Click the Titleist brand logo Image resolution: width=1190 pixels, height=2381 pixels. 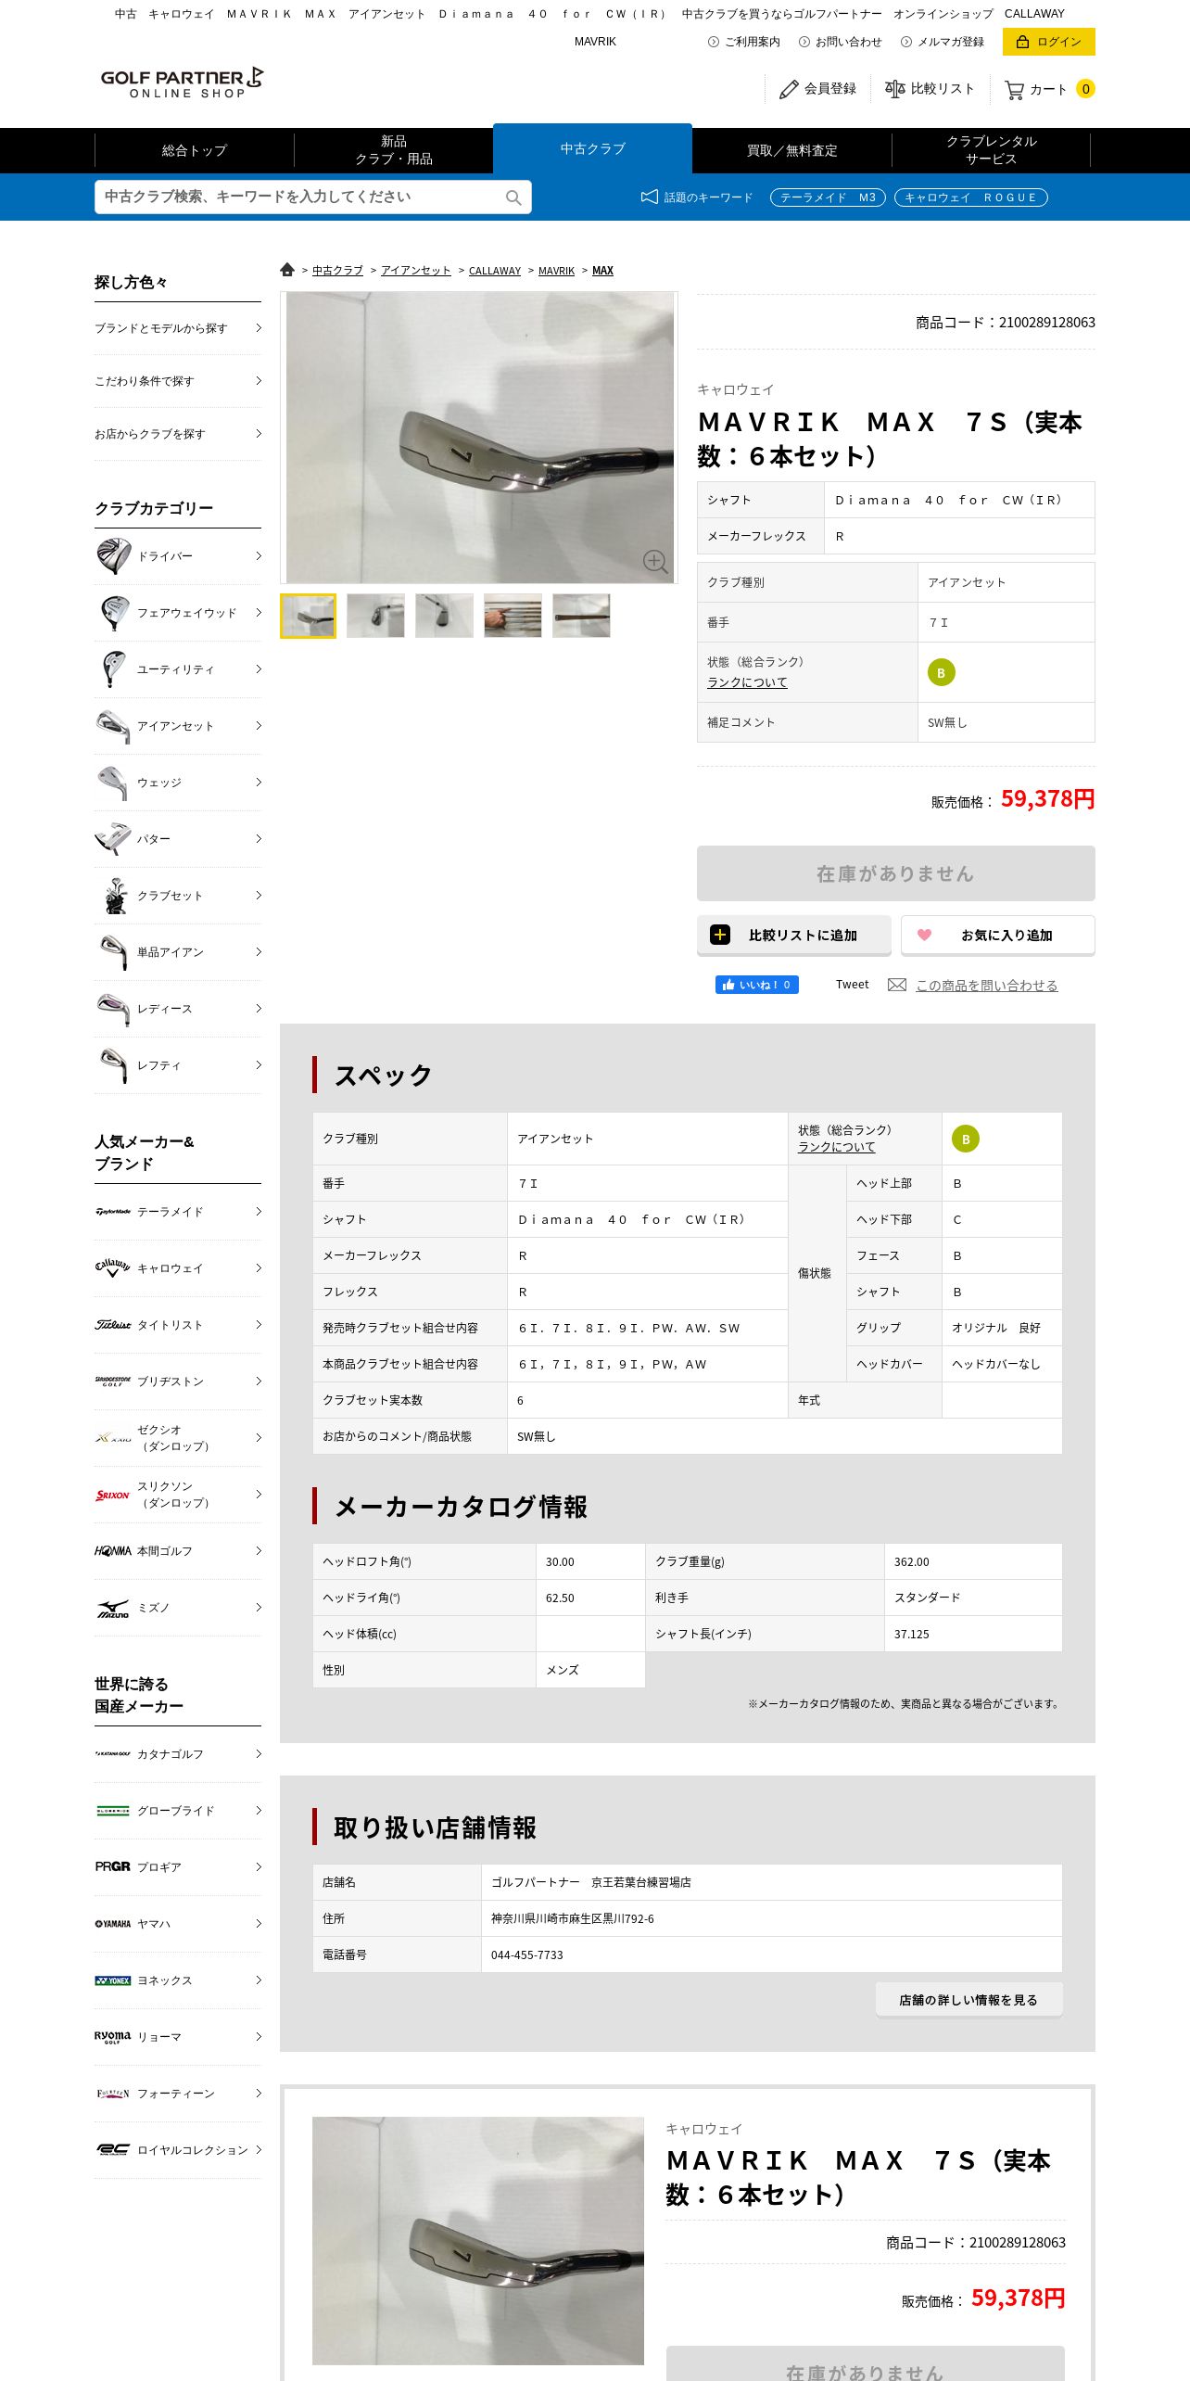click(113, 1325)
